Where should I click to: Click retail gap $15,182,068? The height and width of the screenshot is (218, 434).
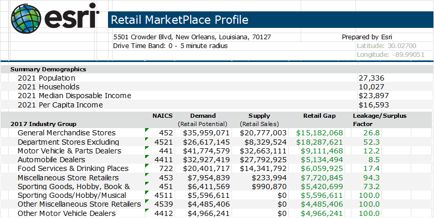click(x=319, y=133)
